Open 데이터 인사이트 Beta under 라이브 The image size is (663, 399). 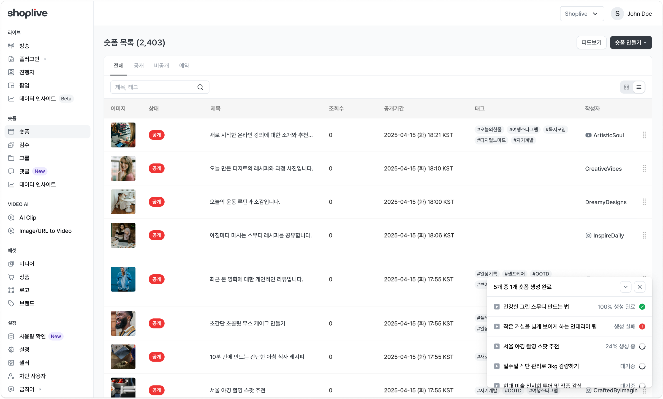[x=47, y=99]
